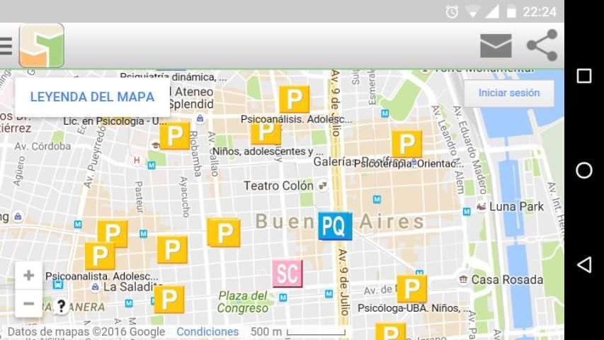Open the Leyenda del Mapa panel

point(92,97)
